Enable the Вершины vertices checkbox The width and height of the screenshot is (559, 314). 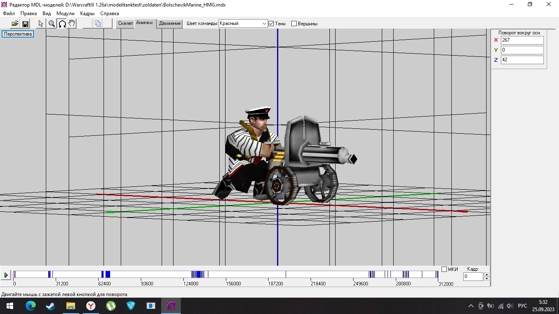tap(294, 24)
